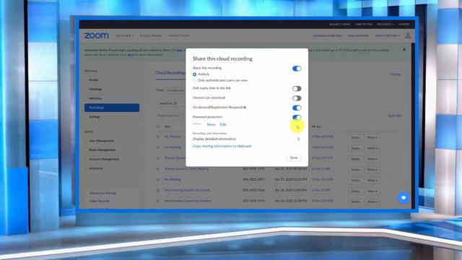This screenshot has width=462, height=260.
Task: Click Show to reveal the password
Action: point(211,124)
